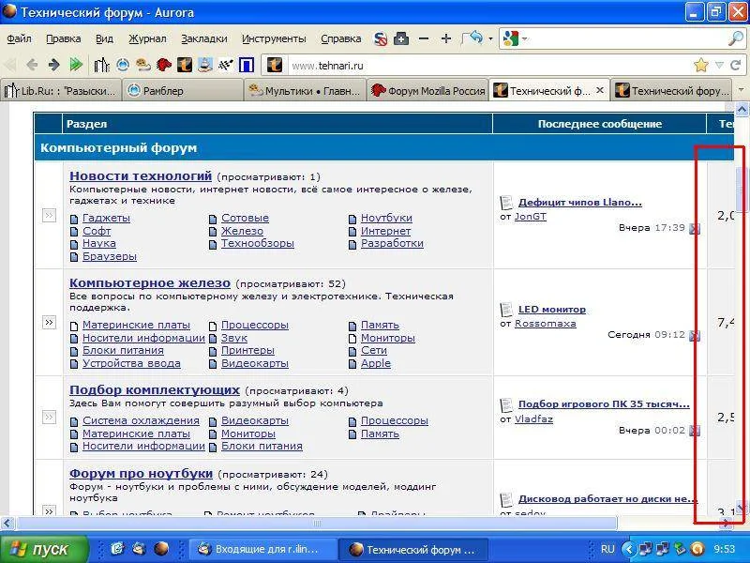This screenshot has width=750, height=563.
Task: Click the green Forward arrow button
Action: pyautogui.click(x=53, y=65)
